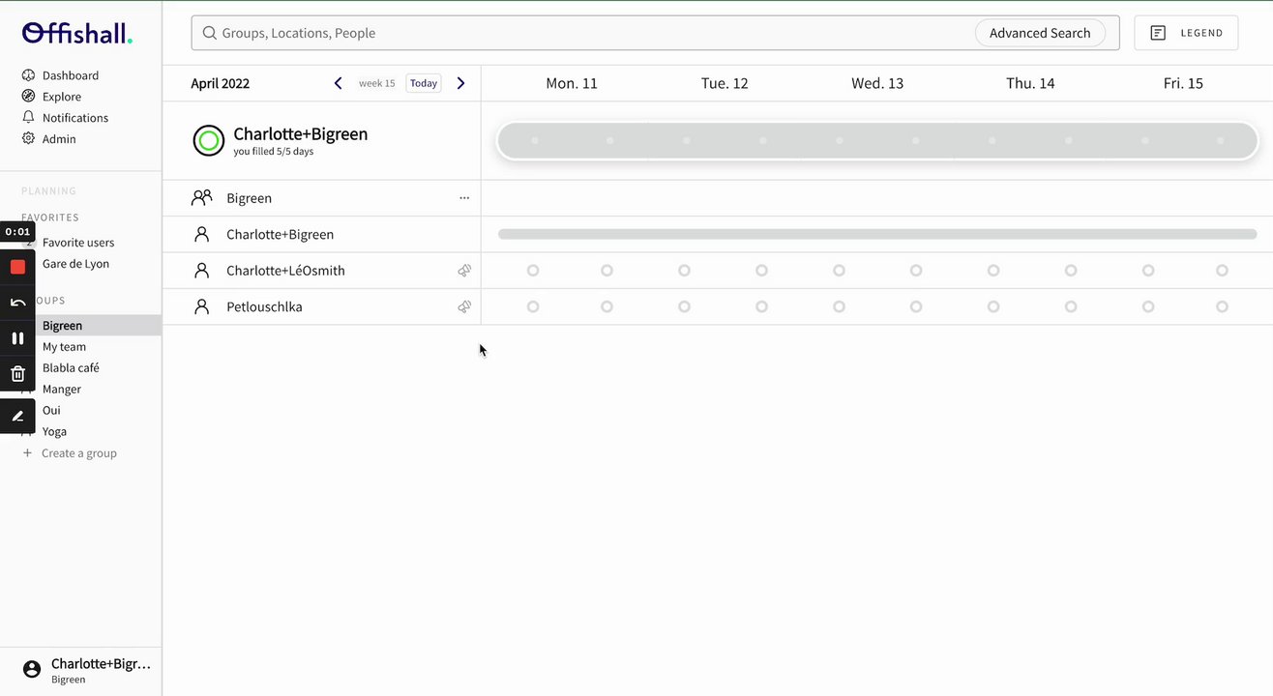
Task: Go to the previous week with the left chevron
Action: (x=338, y=83)
